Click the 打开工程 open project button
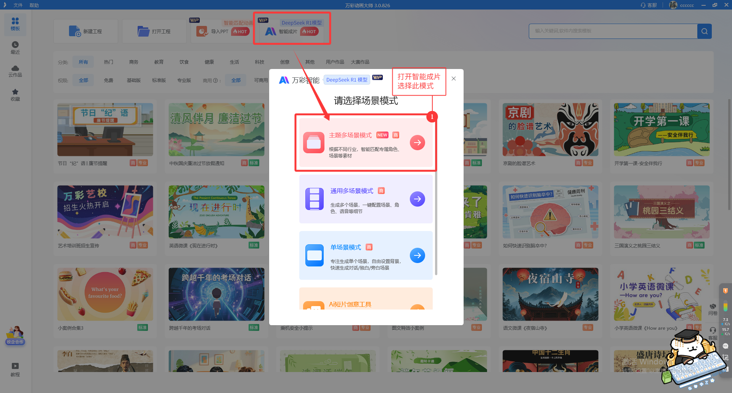This screenshot has width=732, height=393. pos(154,31)
